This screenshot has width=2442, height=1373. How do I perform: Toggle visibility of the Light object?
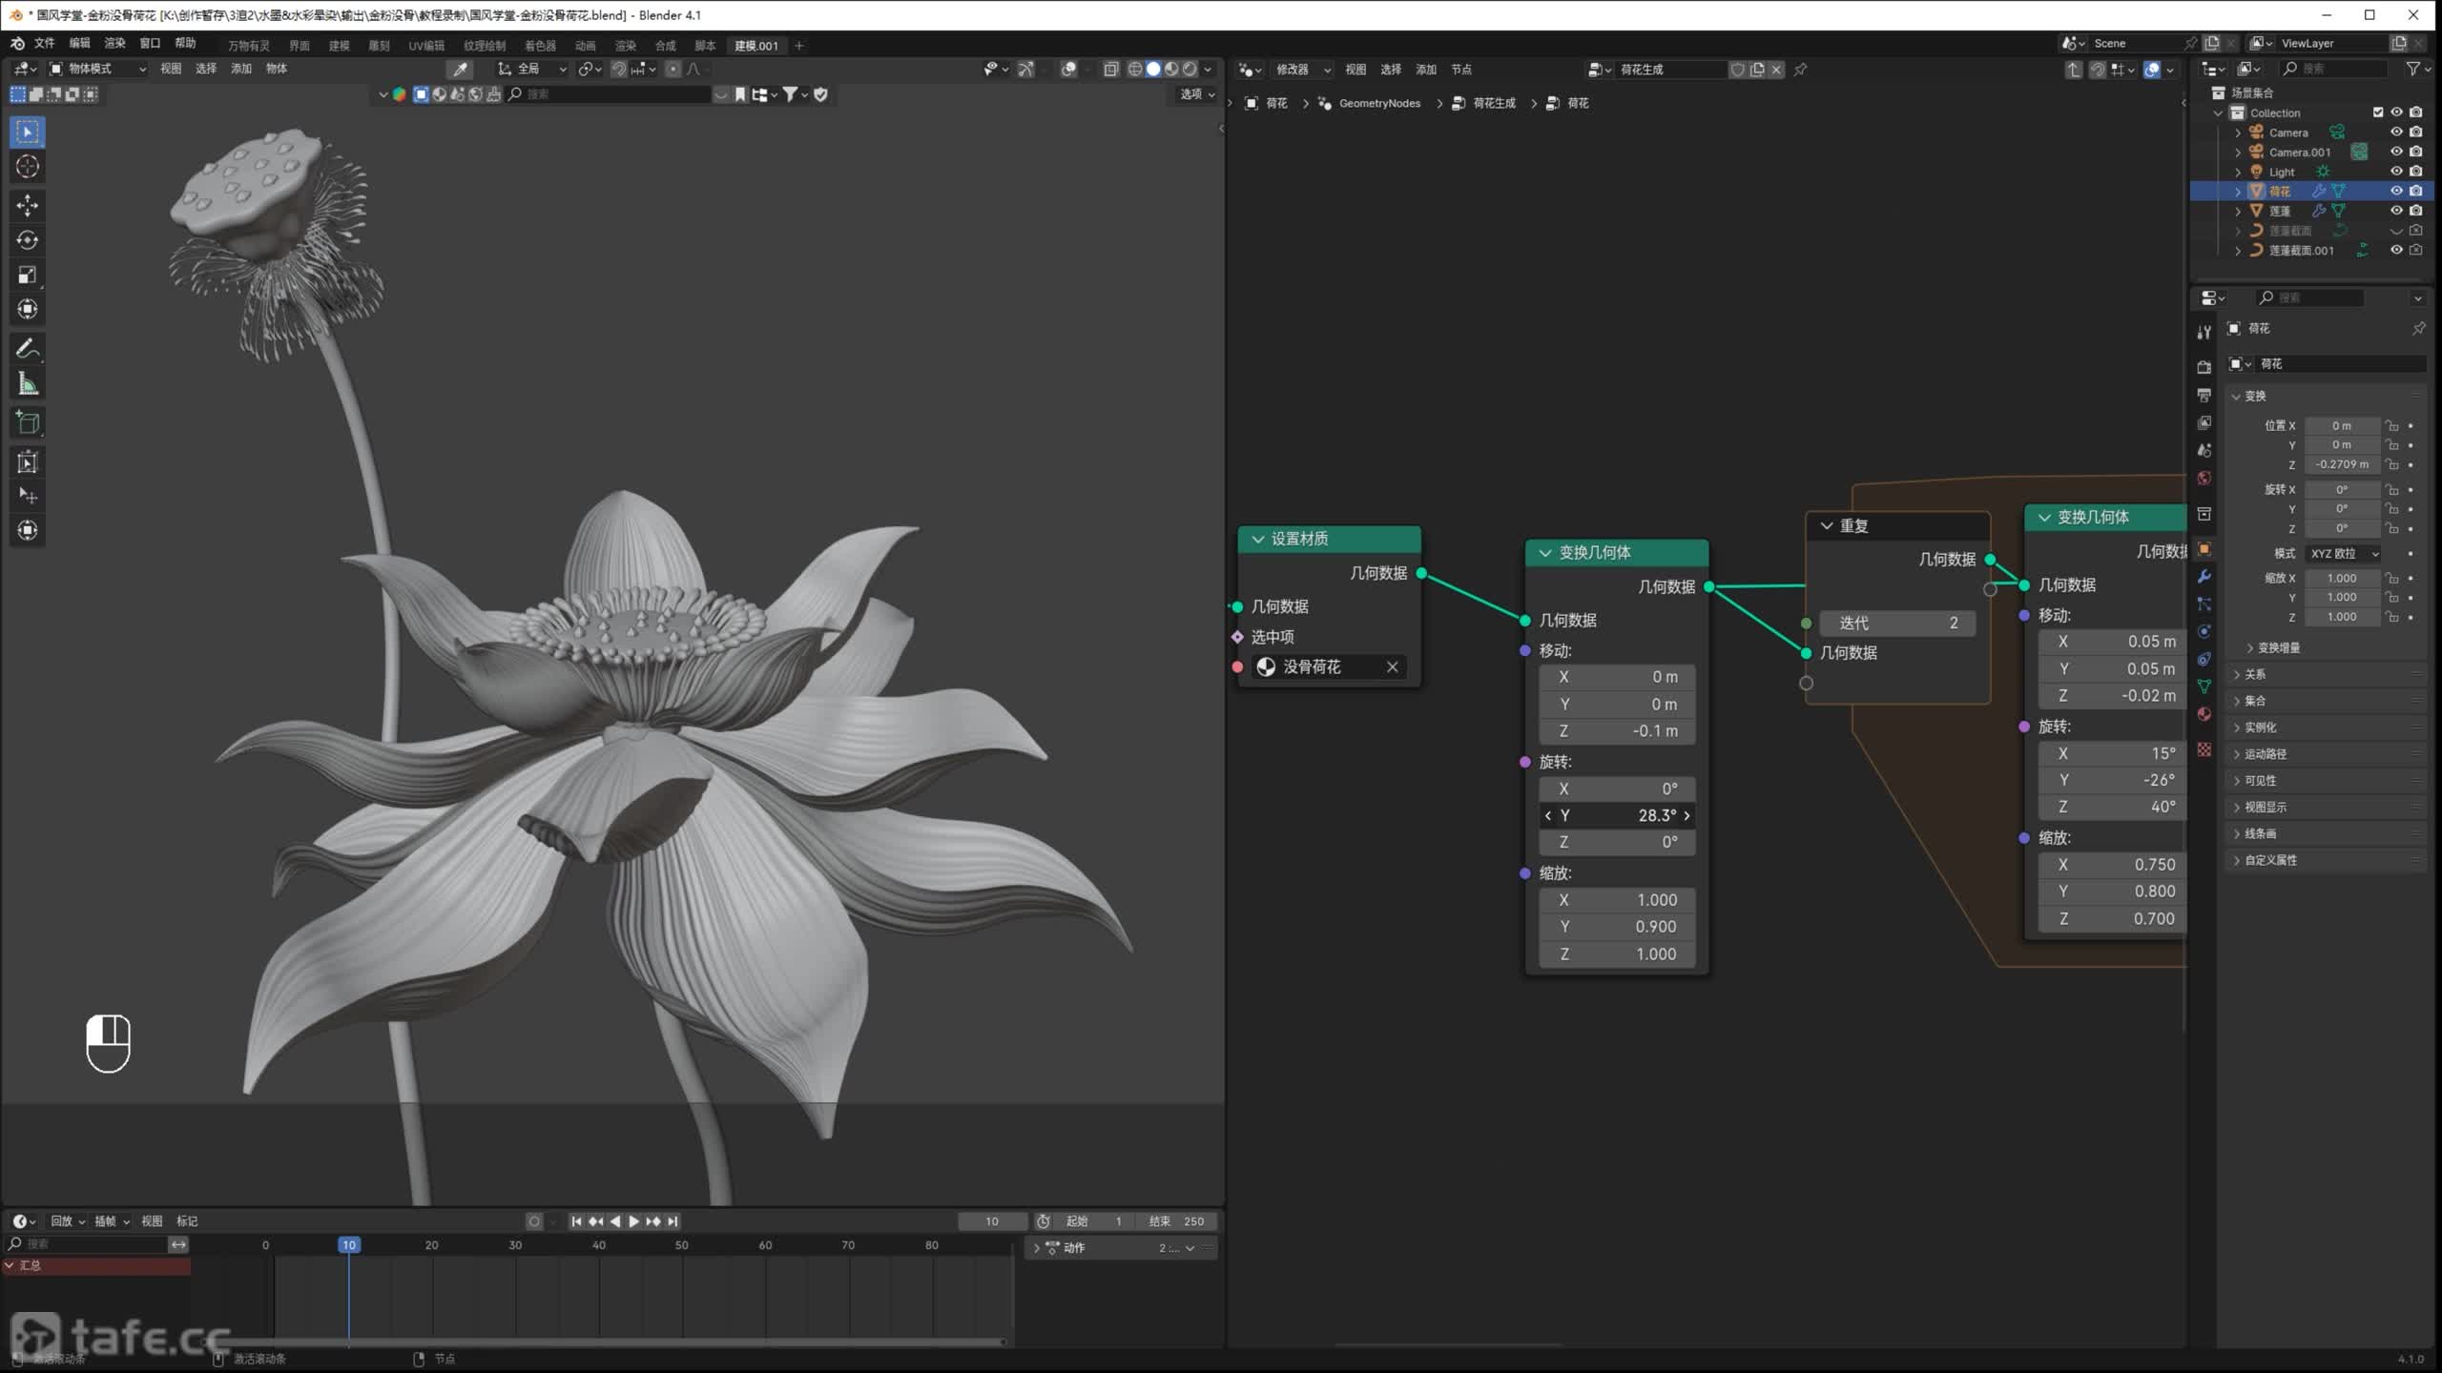(2395, 172)
